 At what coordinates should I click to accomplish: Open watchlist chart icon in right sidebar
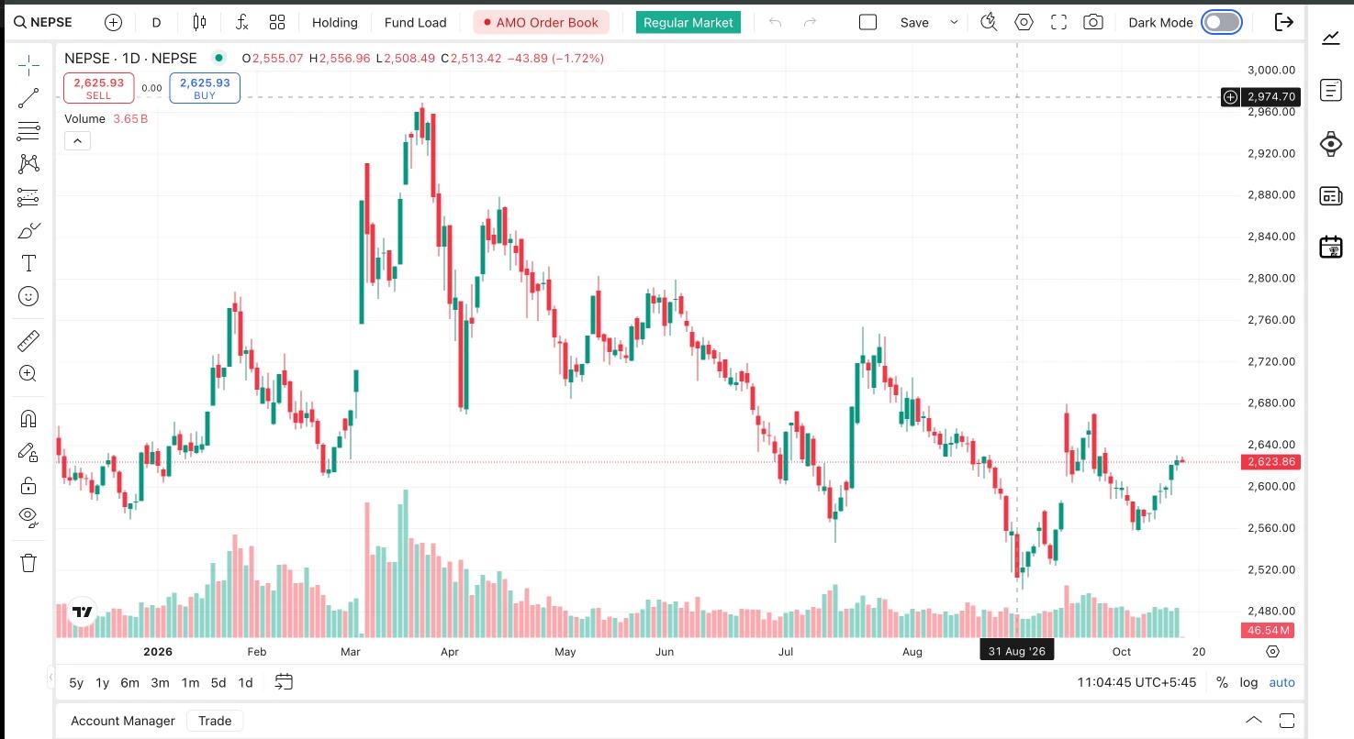tap(1330, 38)
